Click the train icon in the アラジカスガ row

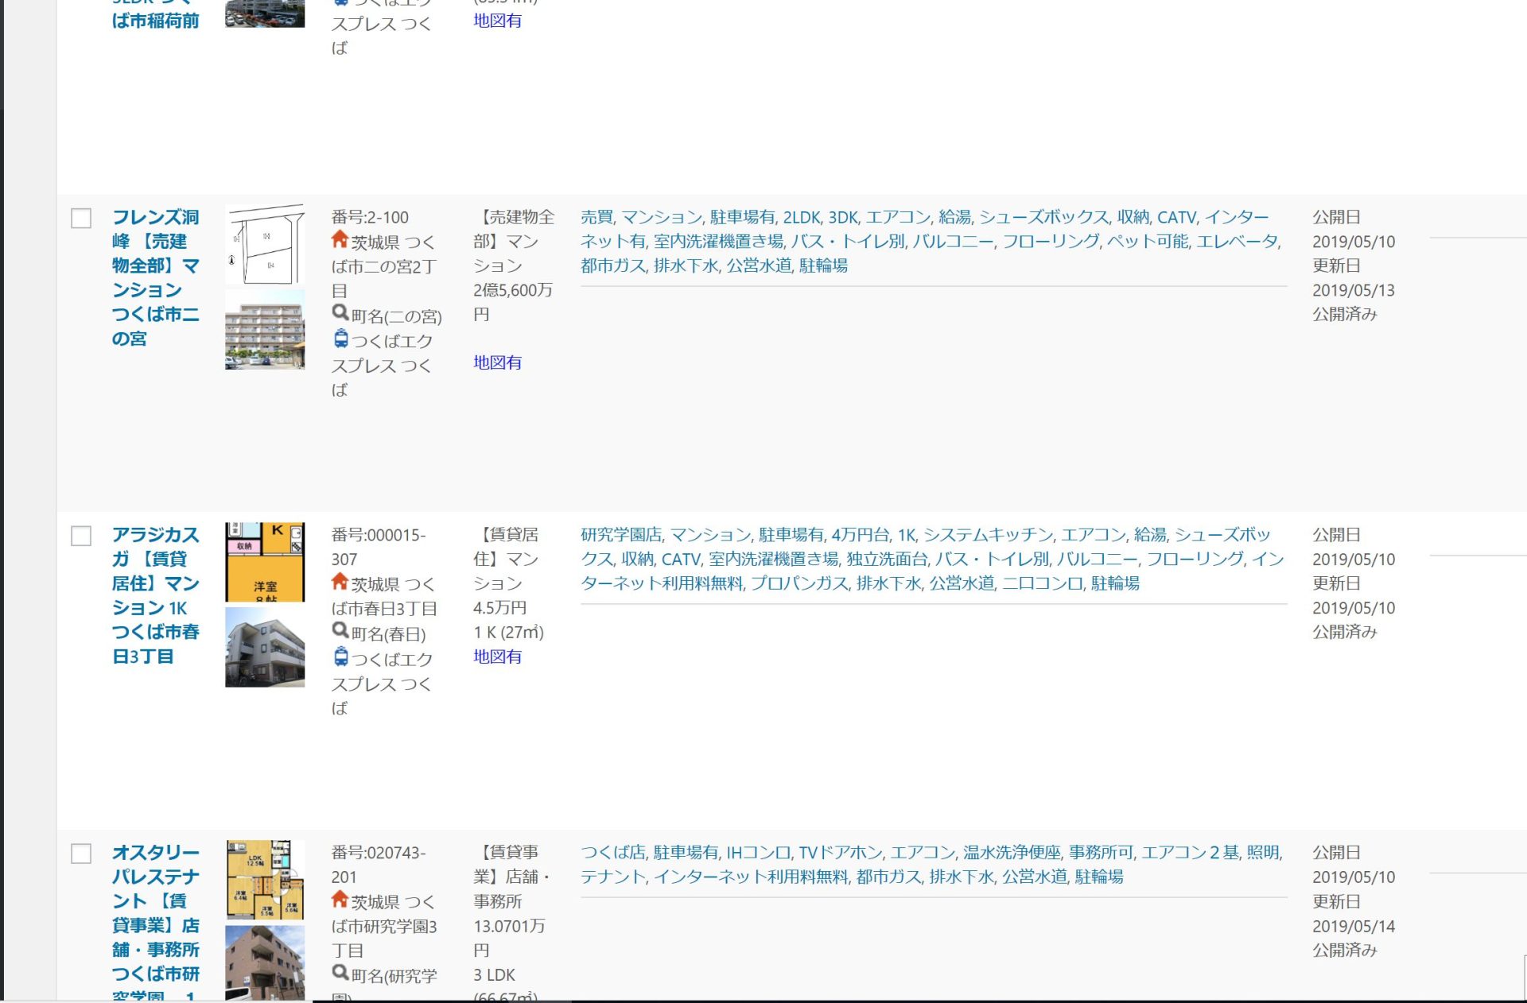[340, 656]
